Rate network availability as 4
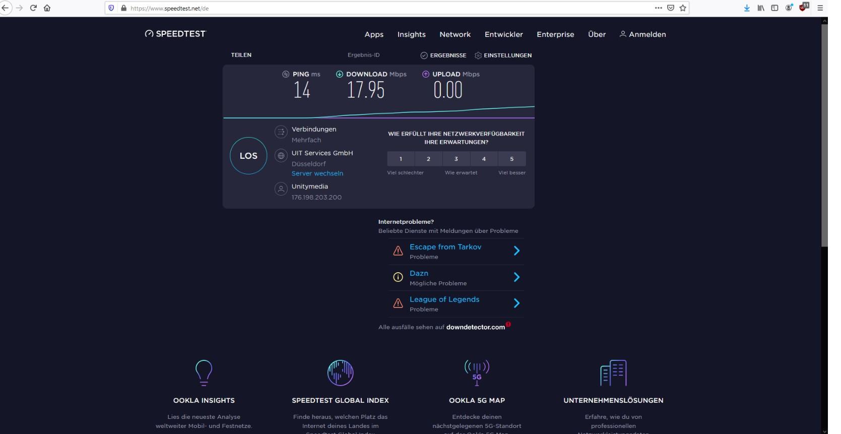Image resolution: width=841 pixels, height=434 pixels. [484, 159]
